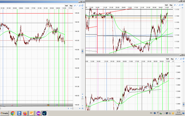
Task: Click Buy in the top-right chart
Action: pyautogui.click(x=171, y=5)
